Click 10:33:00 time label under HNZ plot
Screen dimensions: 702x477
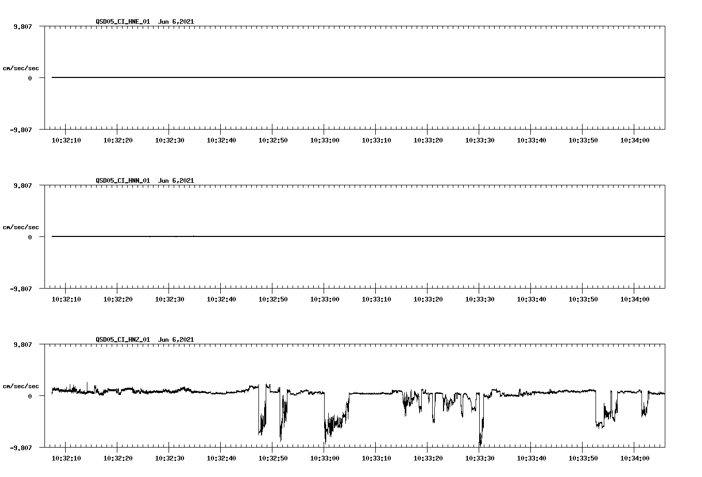tap(325, 458)
